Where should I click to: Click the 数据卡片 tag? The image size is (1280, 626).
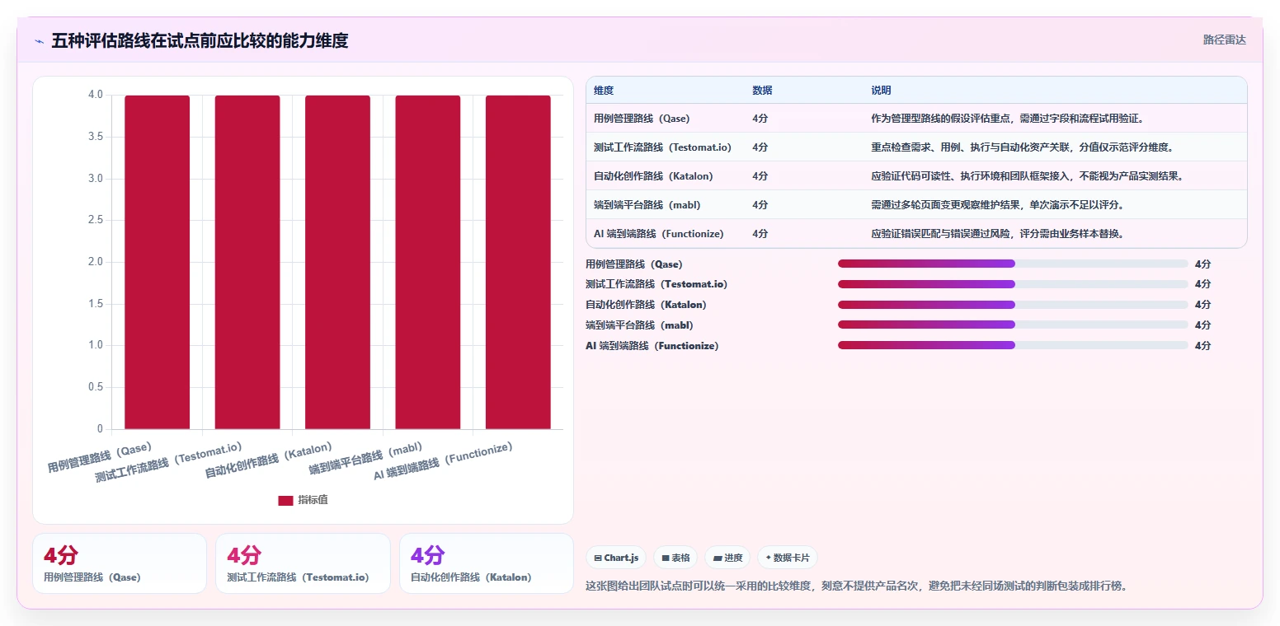(x=787, y=558)
